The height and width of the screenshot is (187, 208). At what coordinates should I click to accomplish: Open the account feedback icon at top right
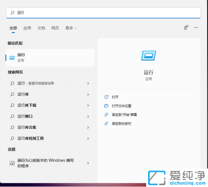pos(186,28)
